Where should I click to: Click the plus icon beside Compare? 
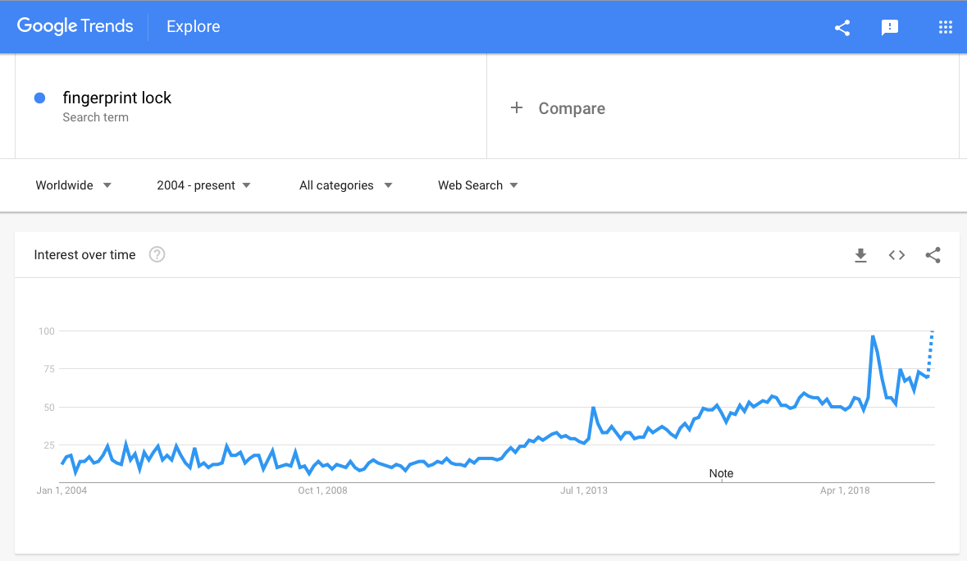point(517,107)
